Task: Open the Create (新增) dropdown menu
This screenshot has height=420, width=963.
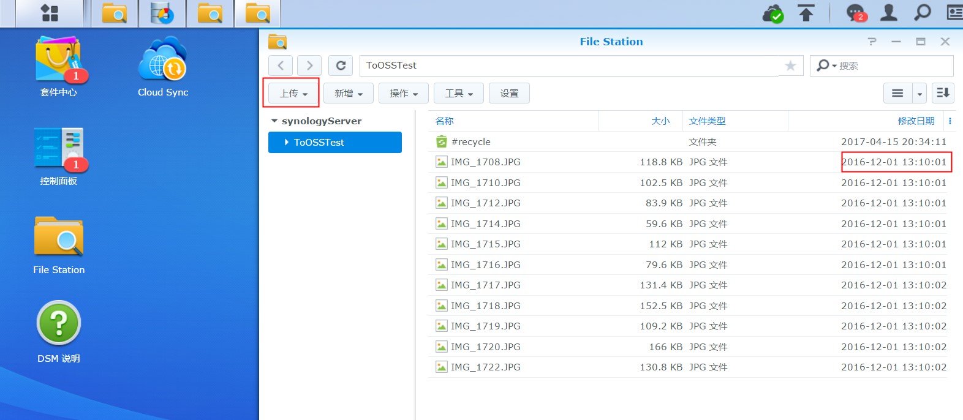Action: point(349,93)
